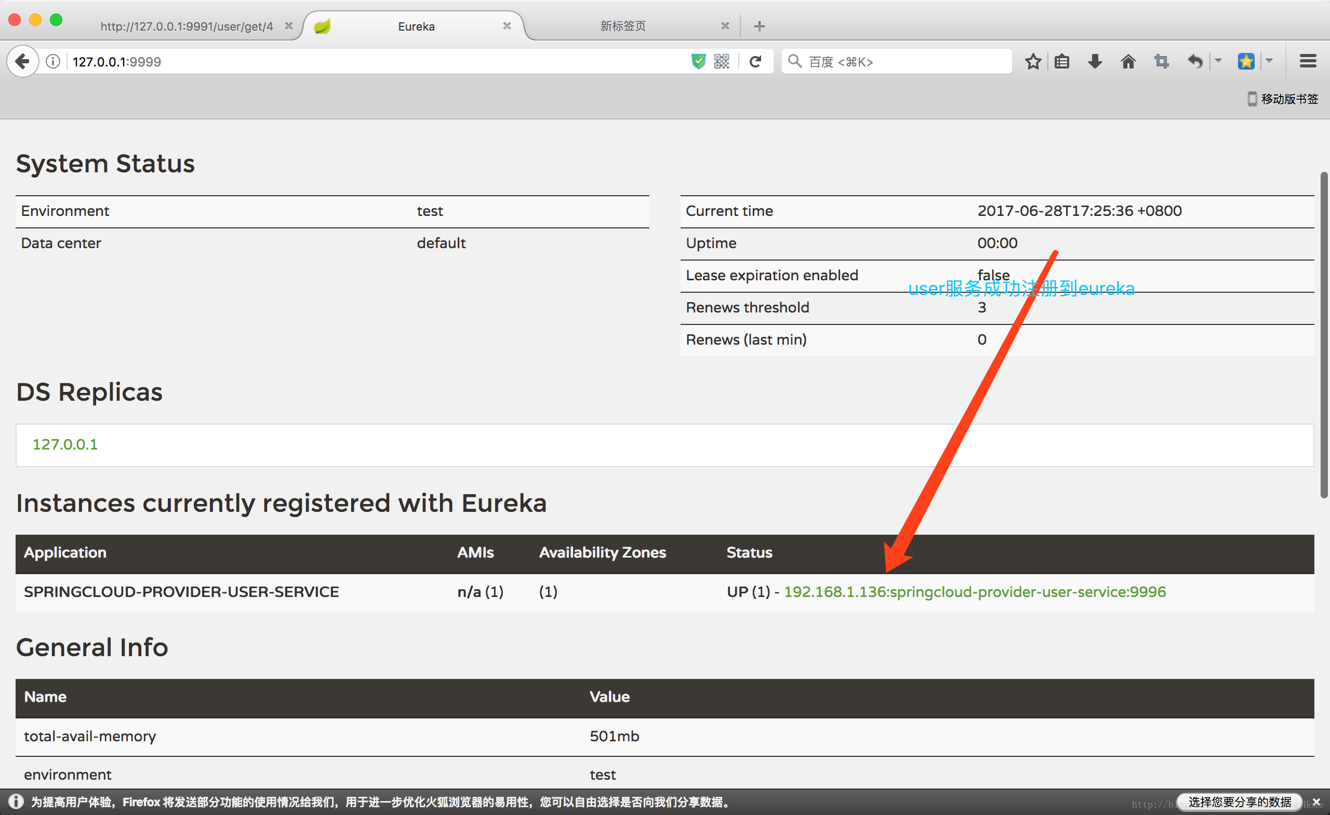Image resolution: width=1330 pixels, height=815 pixels.
Task: Go to the home page icon
Action: pos(1128,61)
